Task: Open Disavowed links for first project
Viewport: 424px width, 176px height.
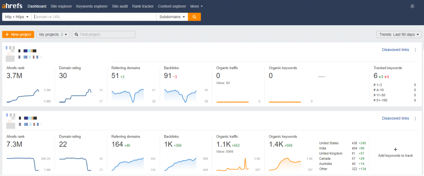Action: coord(395,50)
